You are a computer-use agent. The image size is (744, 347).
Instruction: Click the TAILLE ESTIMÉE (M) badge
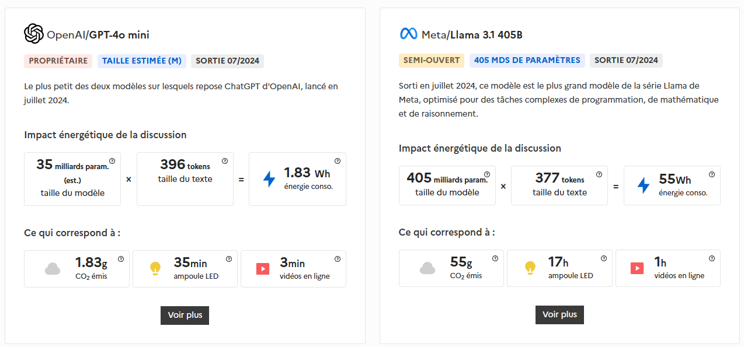[x=141, y=61]
